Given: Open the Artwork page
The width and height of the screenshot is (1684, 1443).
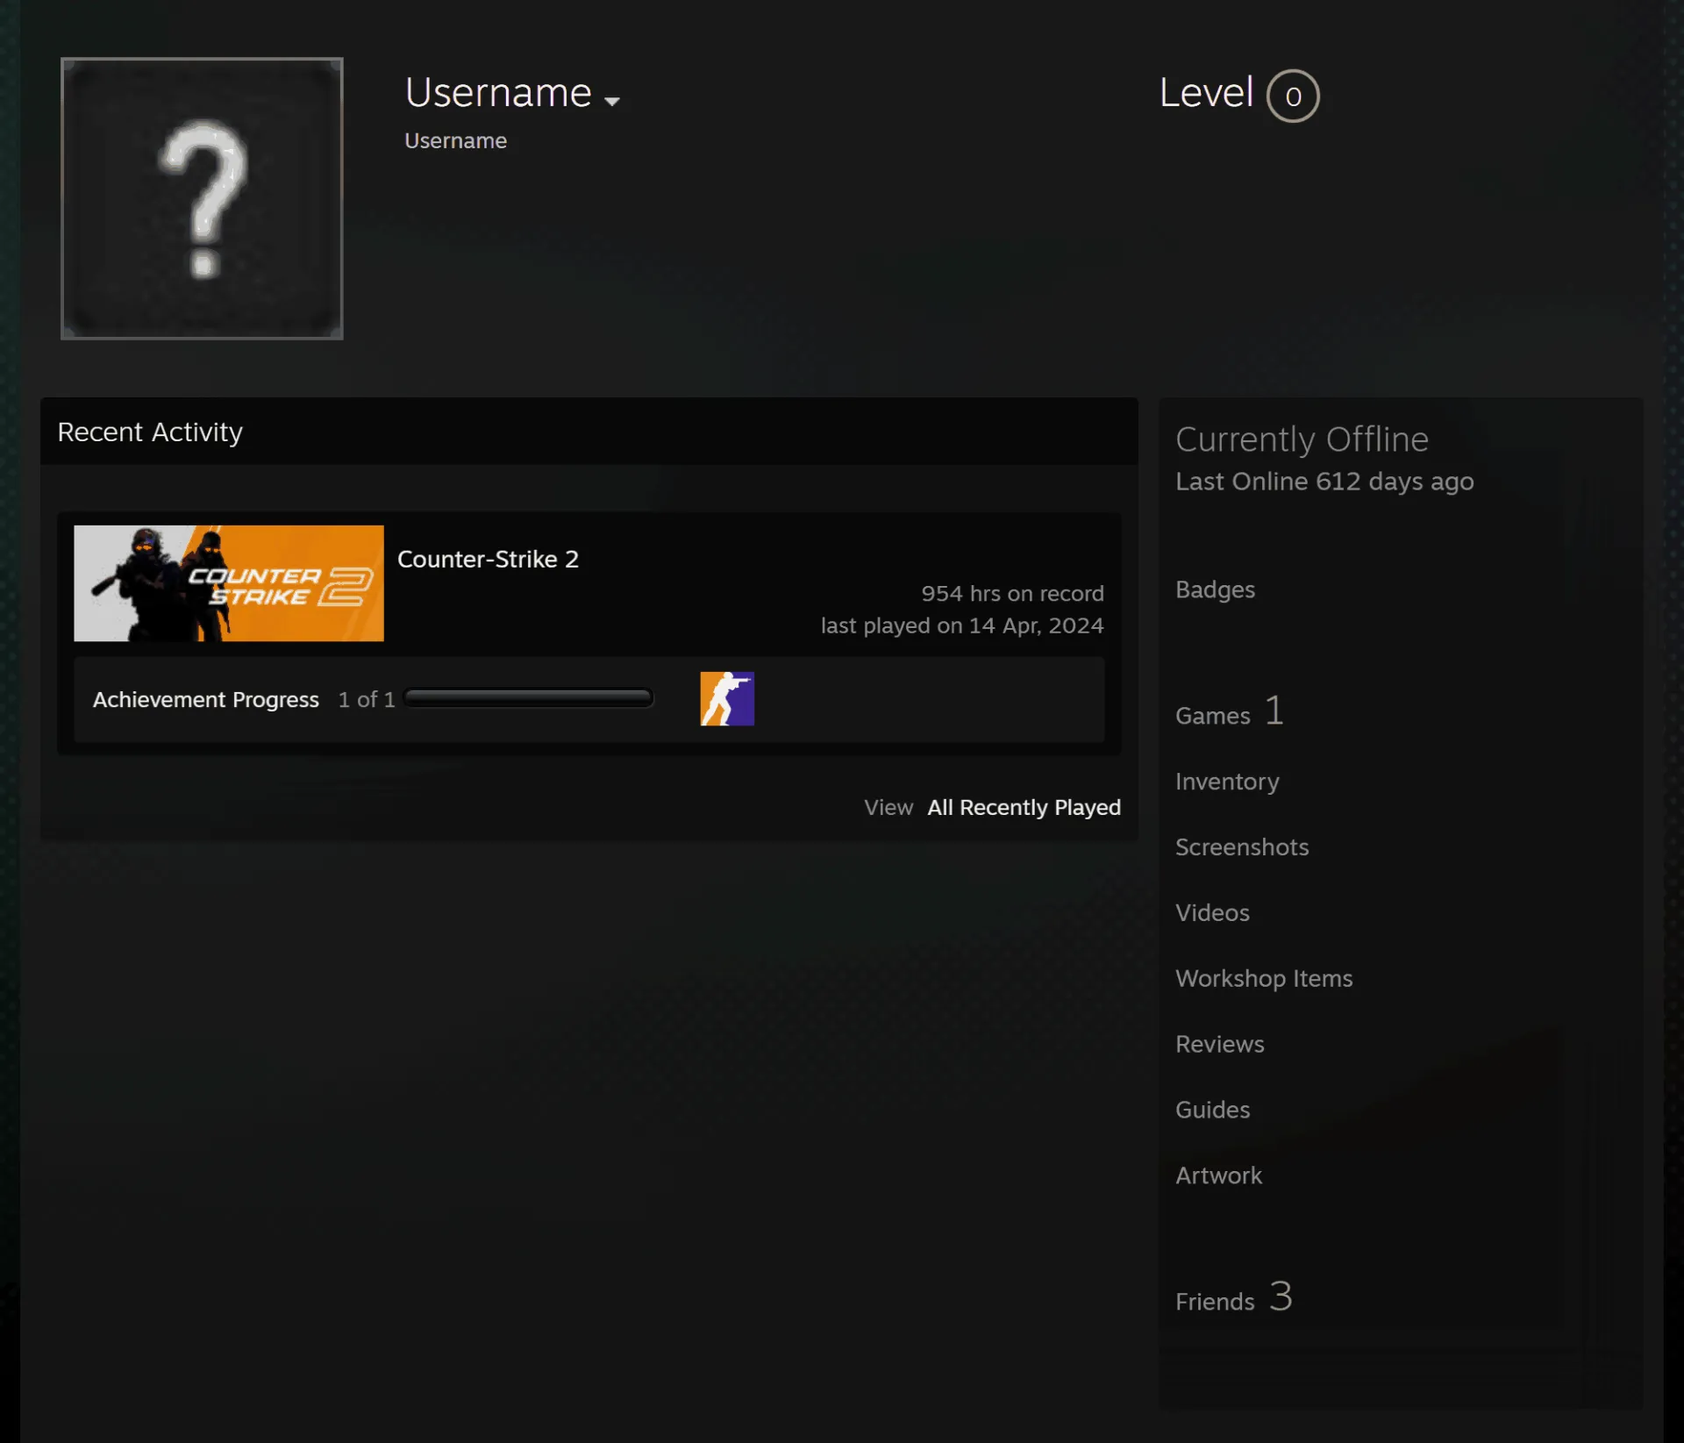Looking at the screenshot, I should pos(1218,1175).
